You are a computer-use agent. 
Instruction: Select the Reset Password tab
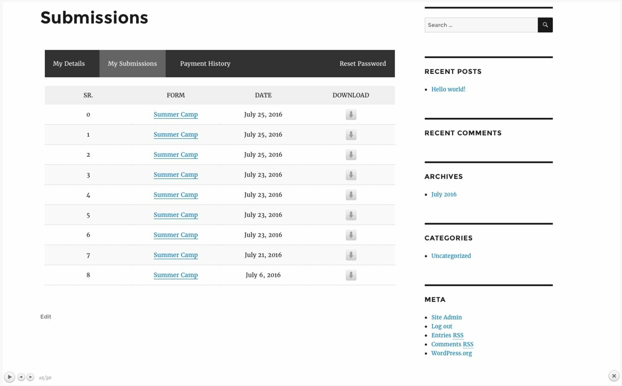click(362, 63)
